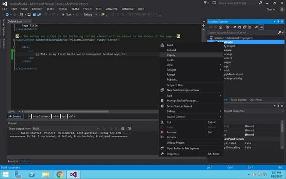This screenshot has height=179, width=286.
Task: Choose Properties at the context menu bottom
Action: [x=191, y=154]
